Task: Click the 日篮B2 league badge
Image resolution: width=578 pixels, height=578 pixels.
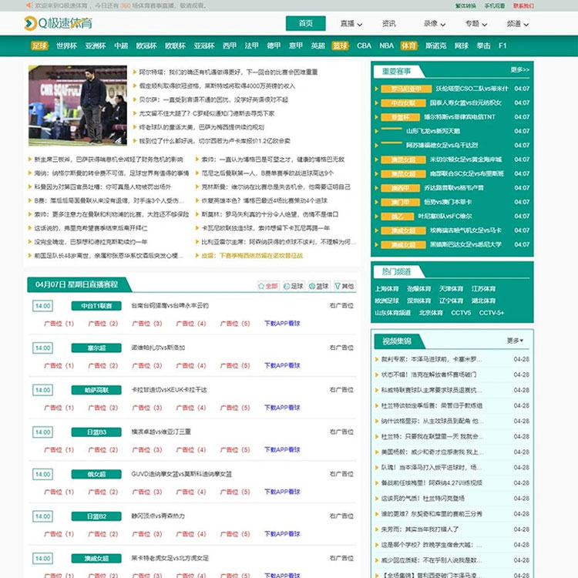Action: pos(96,516)
